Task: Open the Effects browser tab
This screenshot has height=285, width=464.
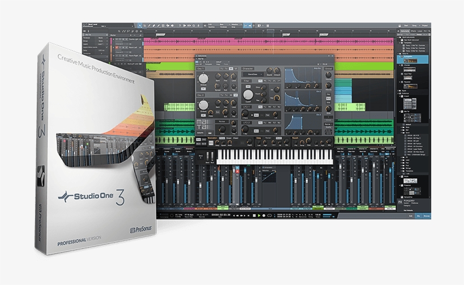Action: click(413, 31)
